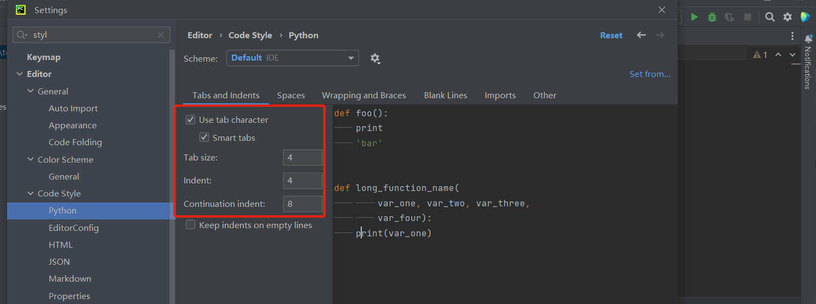This screenshot has height=304, width=816.
Task: Start debugging with the bug icon
Action: (x=712, y=17)
